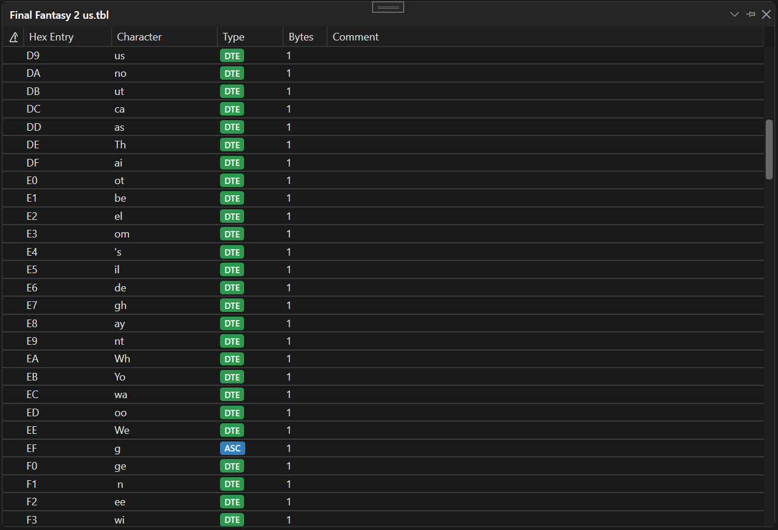Click the character cell 'oo'

(x=120, y=413)
